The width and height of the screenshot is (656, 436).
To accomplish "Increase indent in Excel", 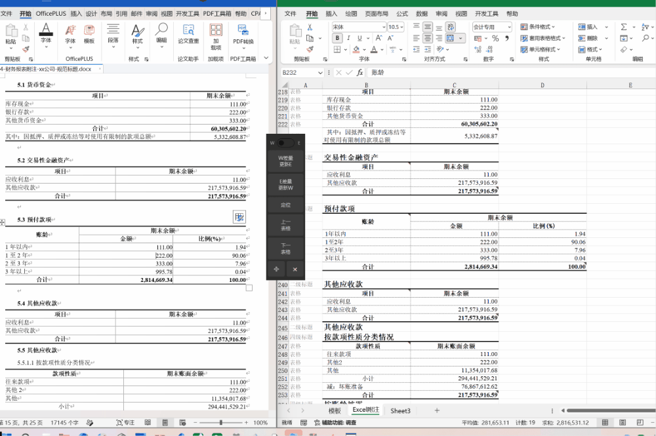I will (x=427, y=49).
